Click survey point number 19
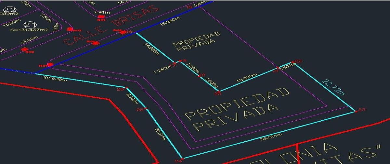The width and height of the screenshot is (390, 164). point(202,75)
